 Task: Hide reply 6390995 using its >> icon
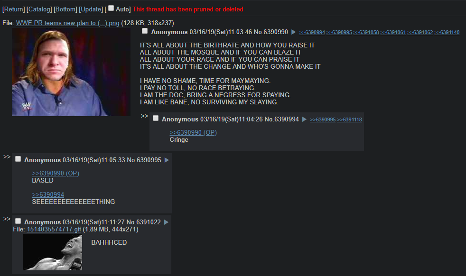point(7,157)
